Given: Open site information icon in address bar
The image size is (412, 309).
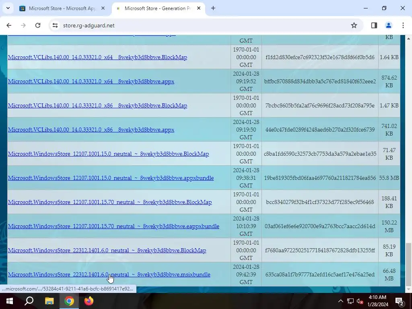Looking at the screenshot, I should point(55,25).
